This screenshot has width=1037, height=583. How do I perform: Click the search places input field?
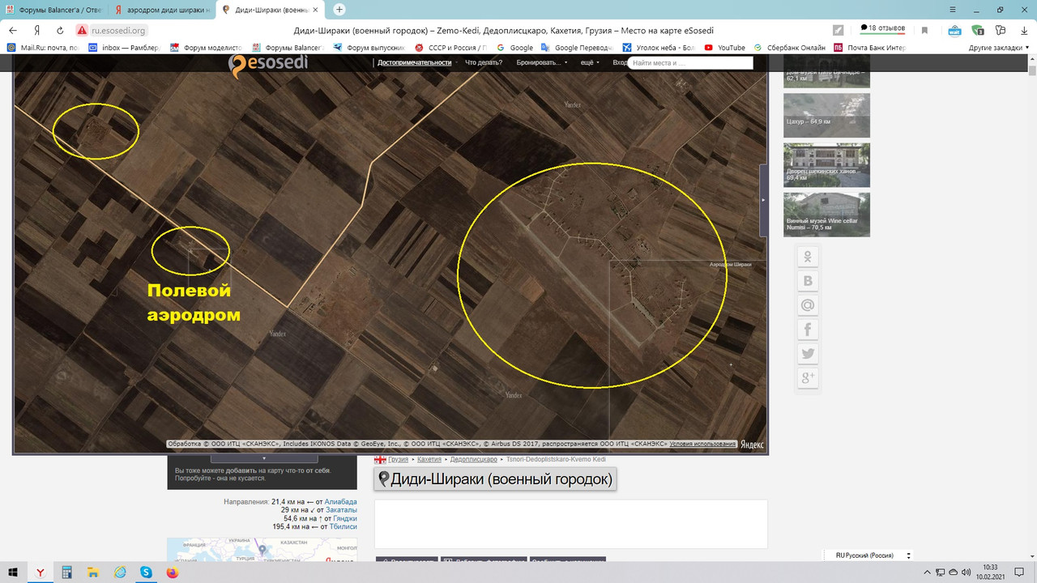point(690,62)
